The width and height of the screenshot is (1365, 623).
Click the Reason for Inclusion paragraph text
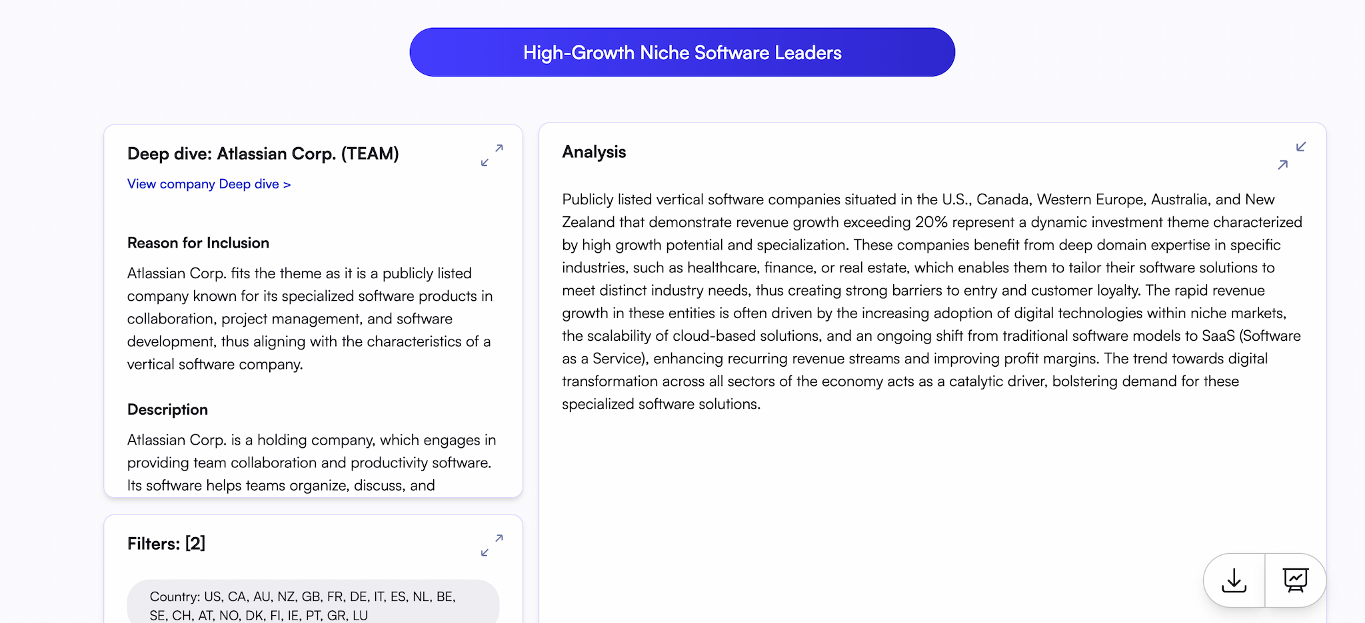[310, 319]
